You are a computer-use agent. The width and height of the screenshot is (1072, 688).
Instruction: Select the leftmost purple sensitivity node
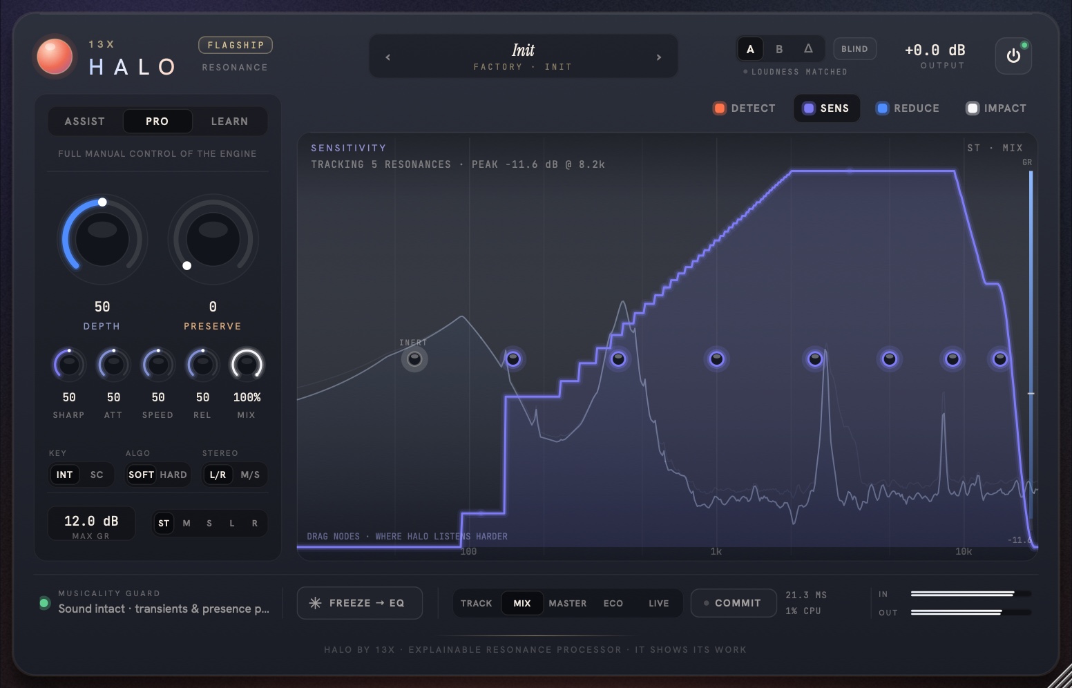tap(513, 359)
